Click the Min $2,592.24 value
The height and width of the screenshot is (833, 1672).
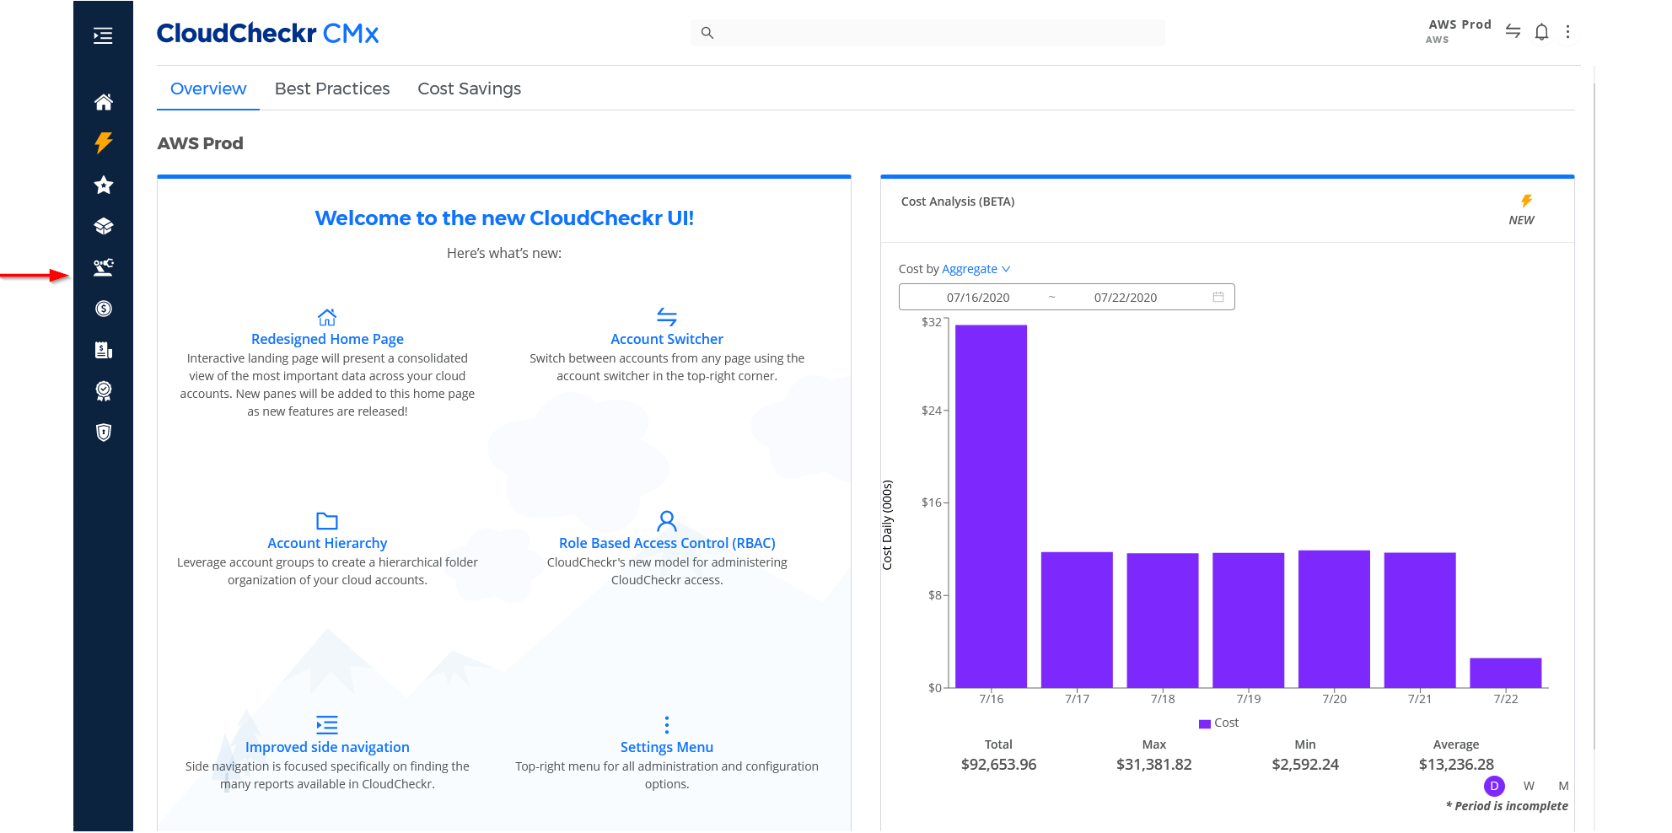tap(1305, 765)
